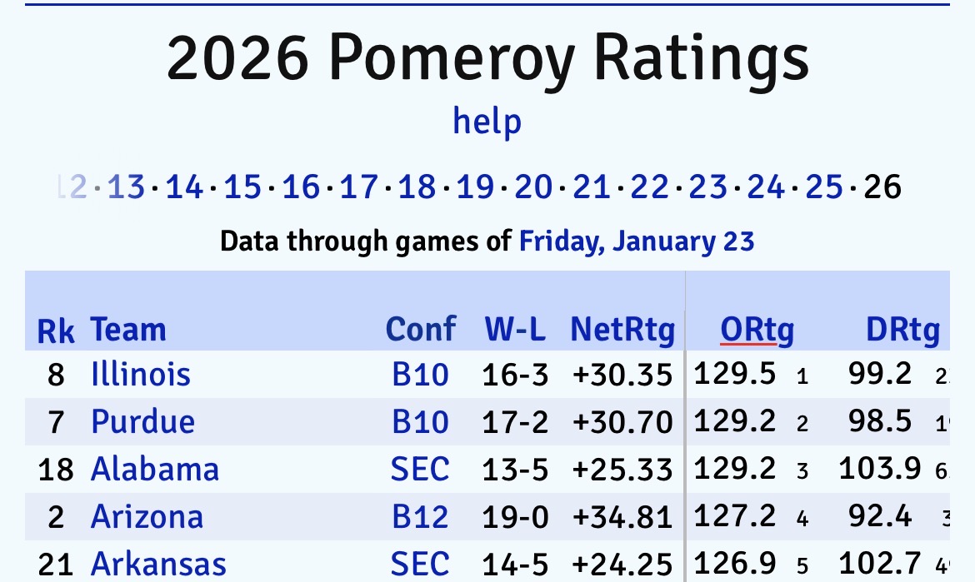The image size is (975, 582).
Task: Open the Illinois team page
Action: (141, 375)
